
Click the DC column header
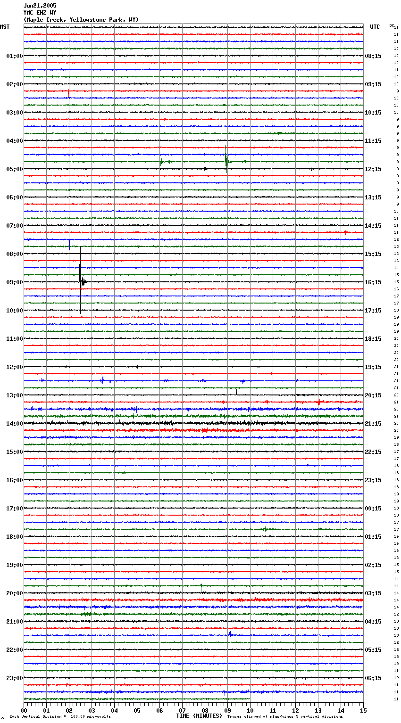392,25
